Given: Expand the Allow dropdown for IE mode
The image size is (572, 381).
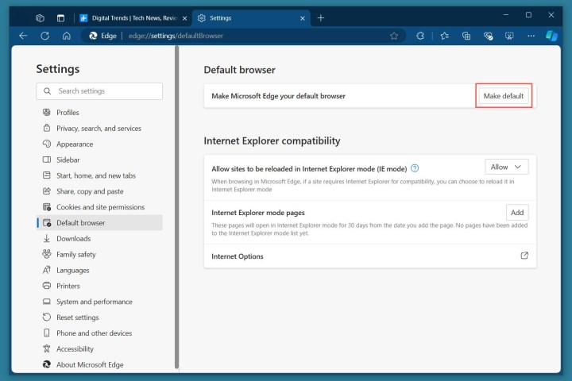Looking at the screenshot, I should tap(506, 167).
